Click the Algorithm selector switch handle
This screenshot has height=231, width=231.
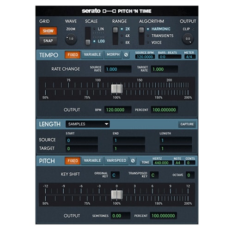click(141, 30)
